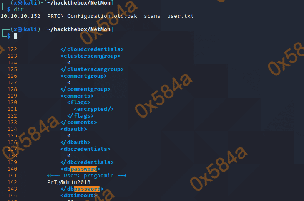Click the User: prtgadmin comment line
Screen dimensions: 304x201
87,176
